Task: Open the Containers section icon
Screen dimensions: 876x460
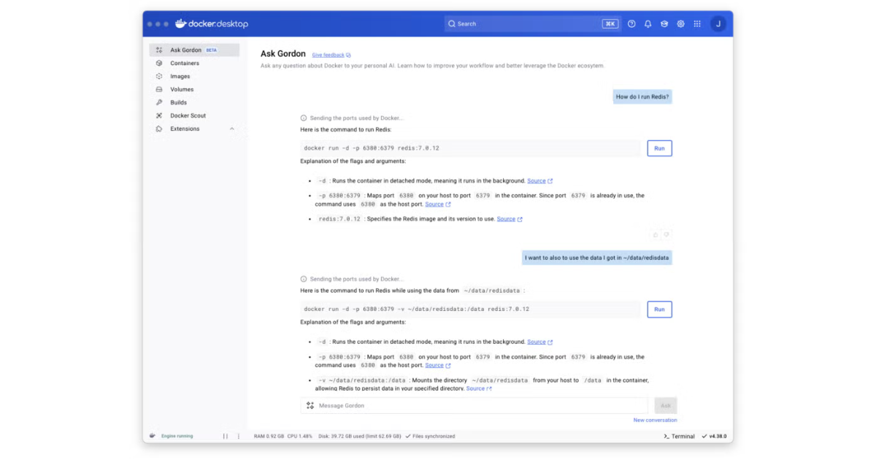Action: [x=160, y=63]
